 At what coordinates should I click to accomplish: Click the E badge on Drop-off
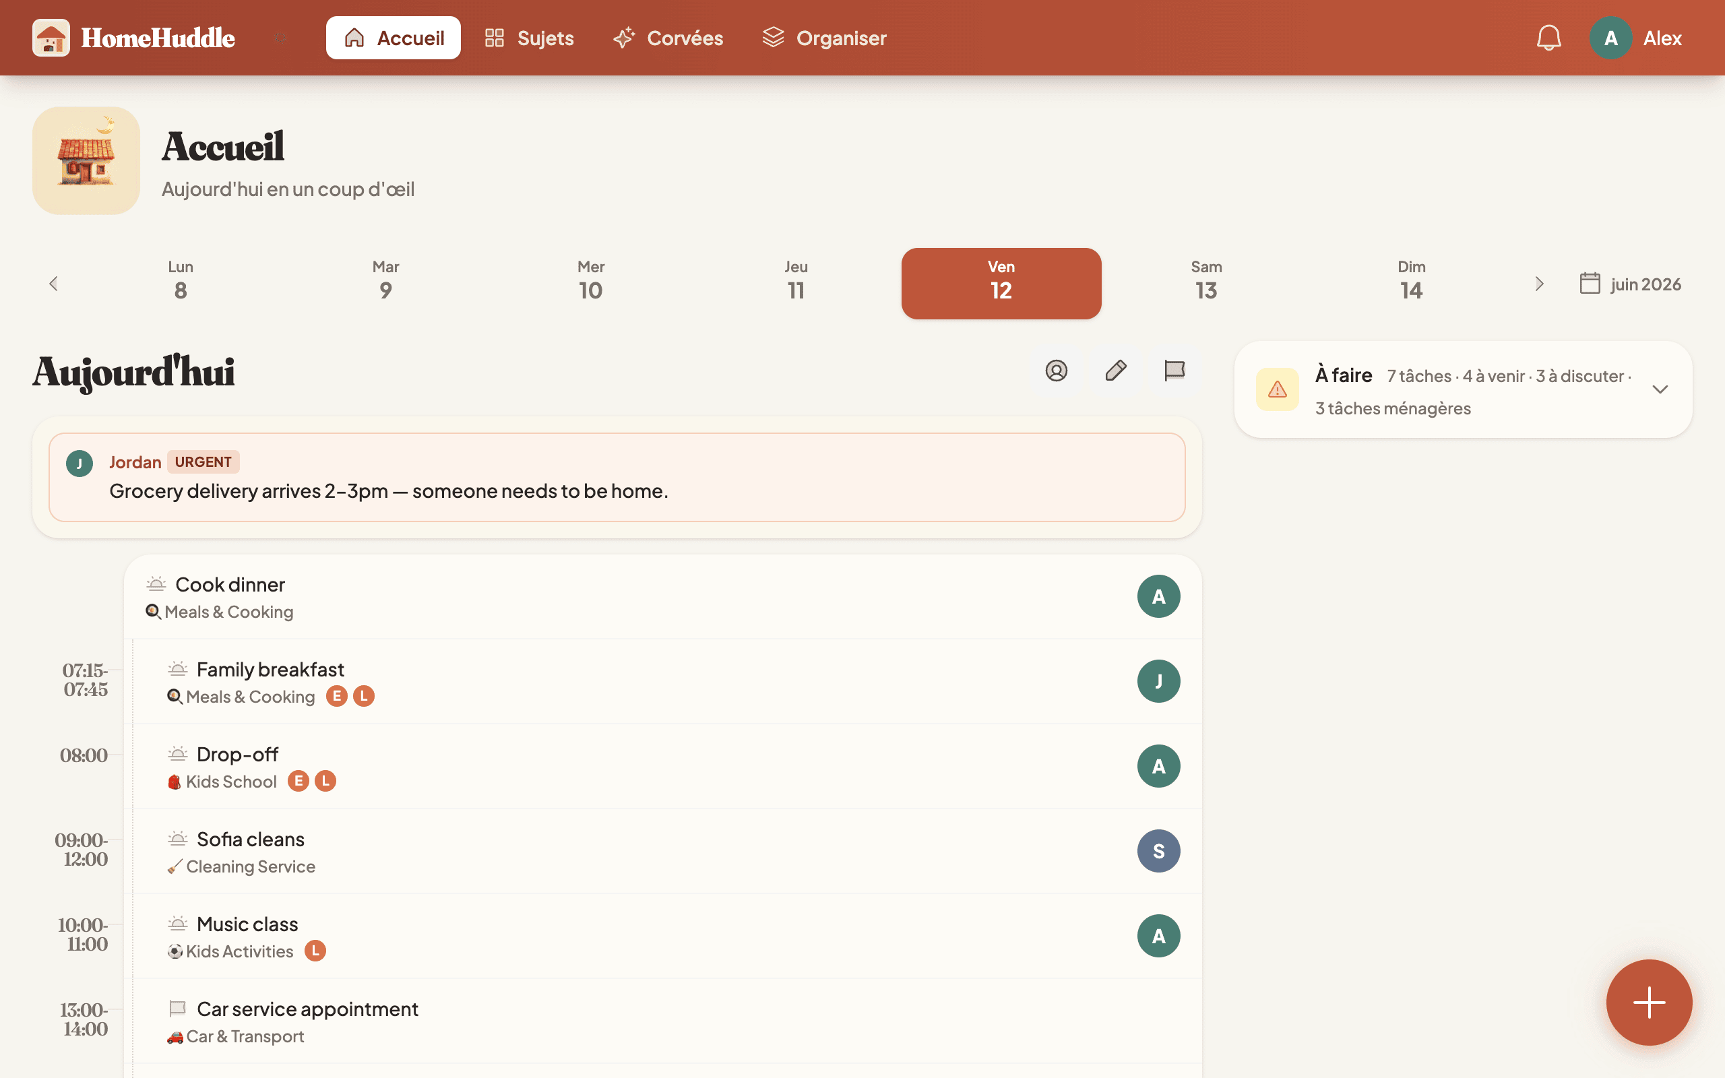tap(298, 781)
